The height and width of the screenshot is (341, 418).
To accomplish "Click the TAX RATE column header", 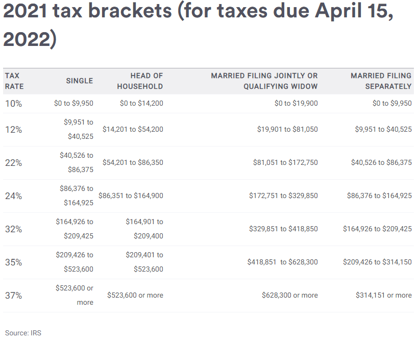I will pos(14,81).
